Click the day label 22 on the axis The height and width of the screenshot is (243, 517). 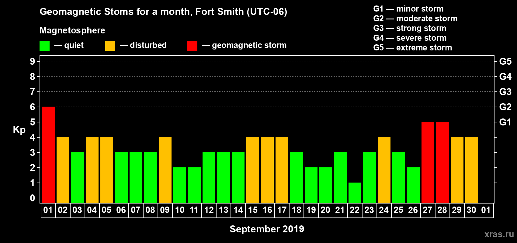pyautogui.click(x=355, y=210)
